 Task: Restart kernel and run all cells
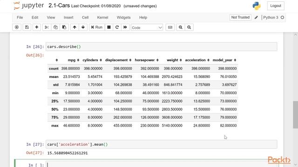coord(125,27)
